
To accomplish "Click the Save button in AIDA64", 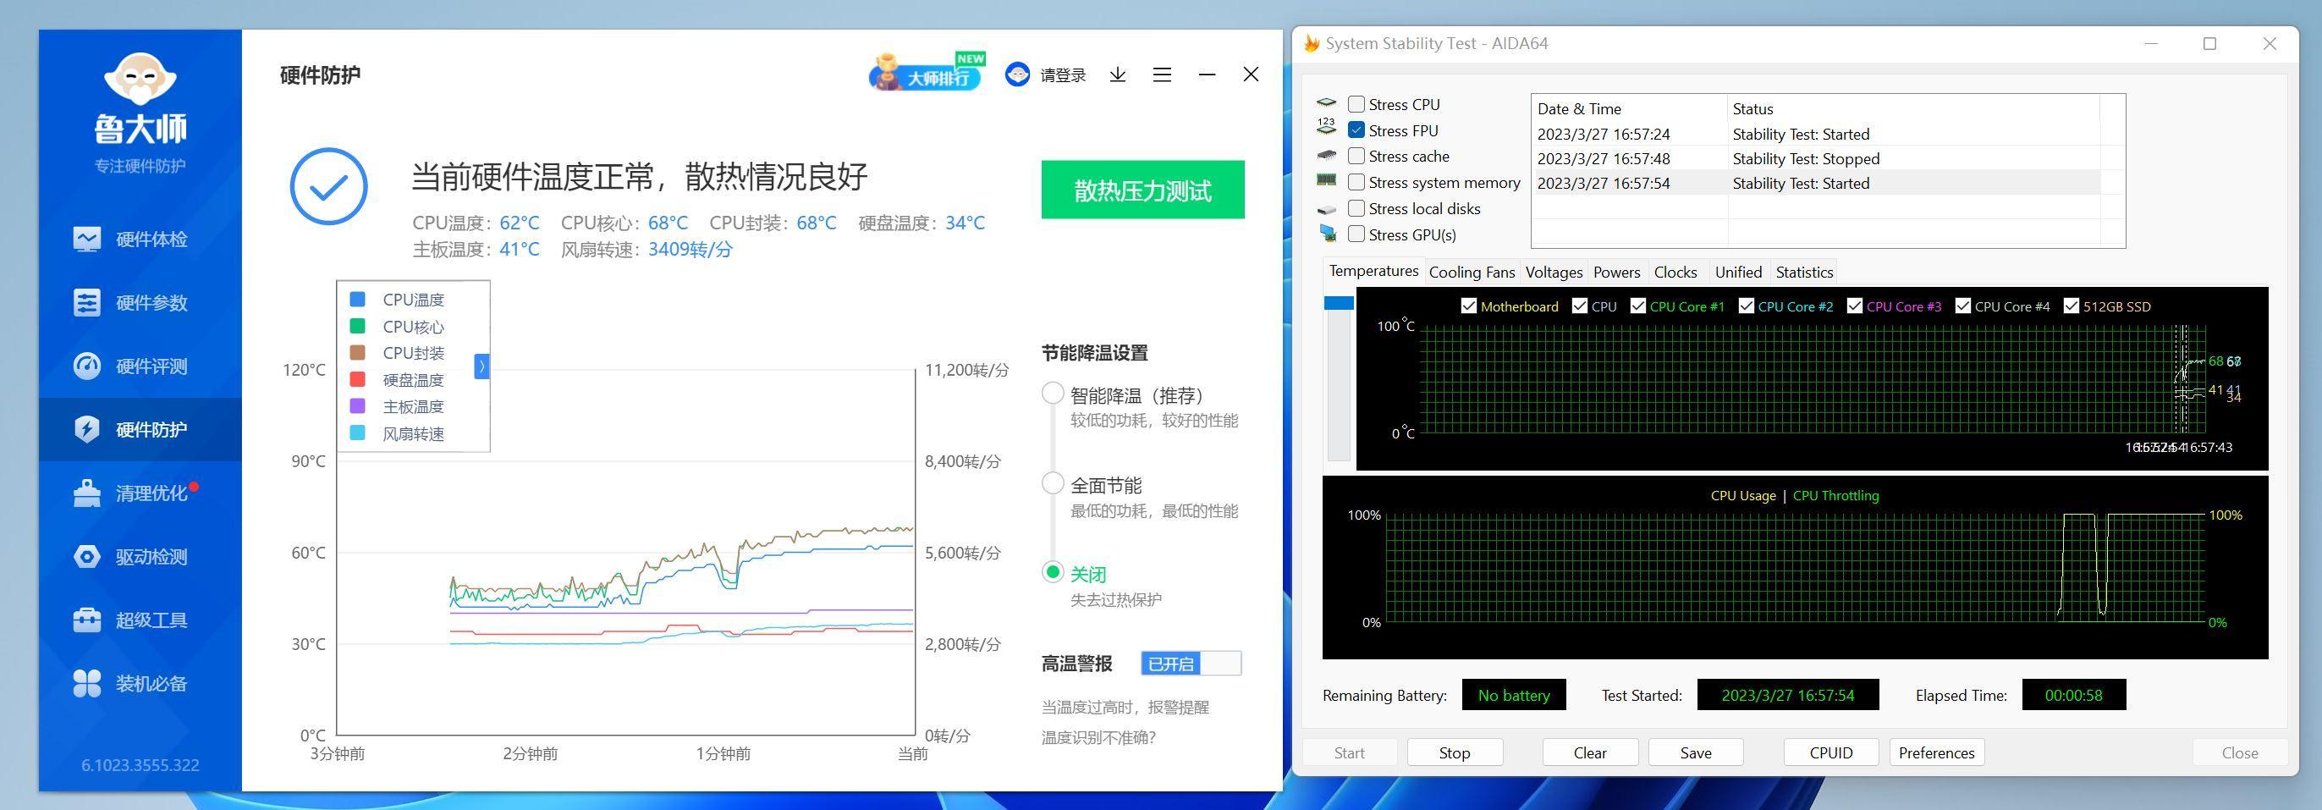I will 1696,752.
